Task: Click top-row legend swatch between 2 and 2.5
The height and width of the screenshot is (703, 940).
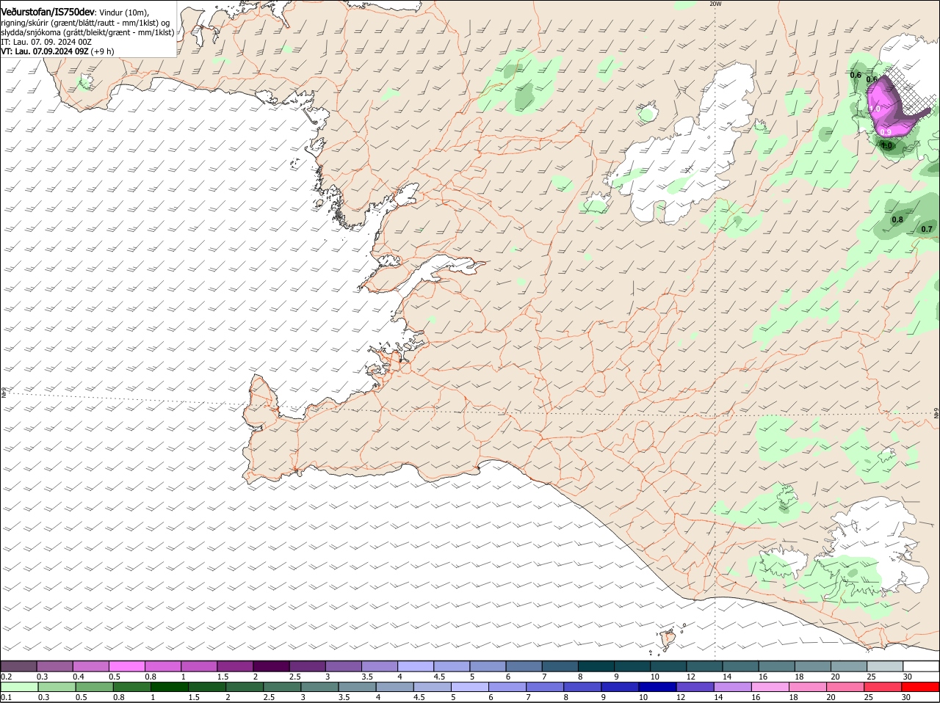Action: click(271, 666)
